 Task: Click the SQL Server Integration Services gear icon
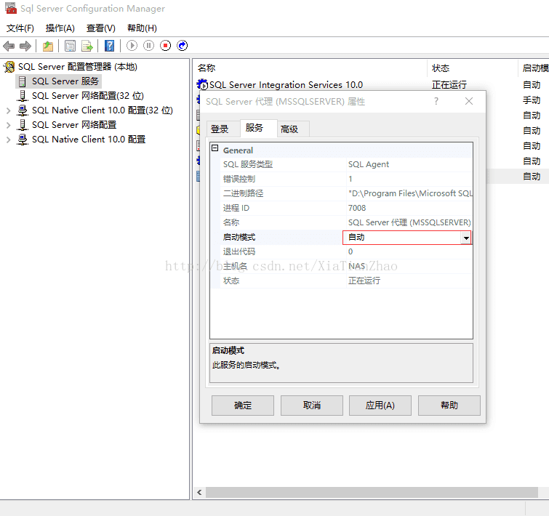[202, 84]
